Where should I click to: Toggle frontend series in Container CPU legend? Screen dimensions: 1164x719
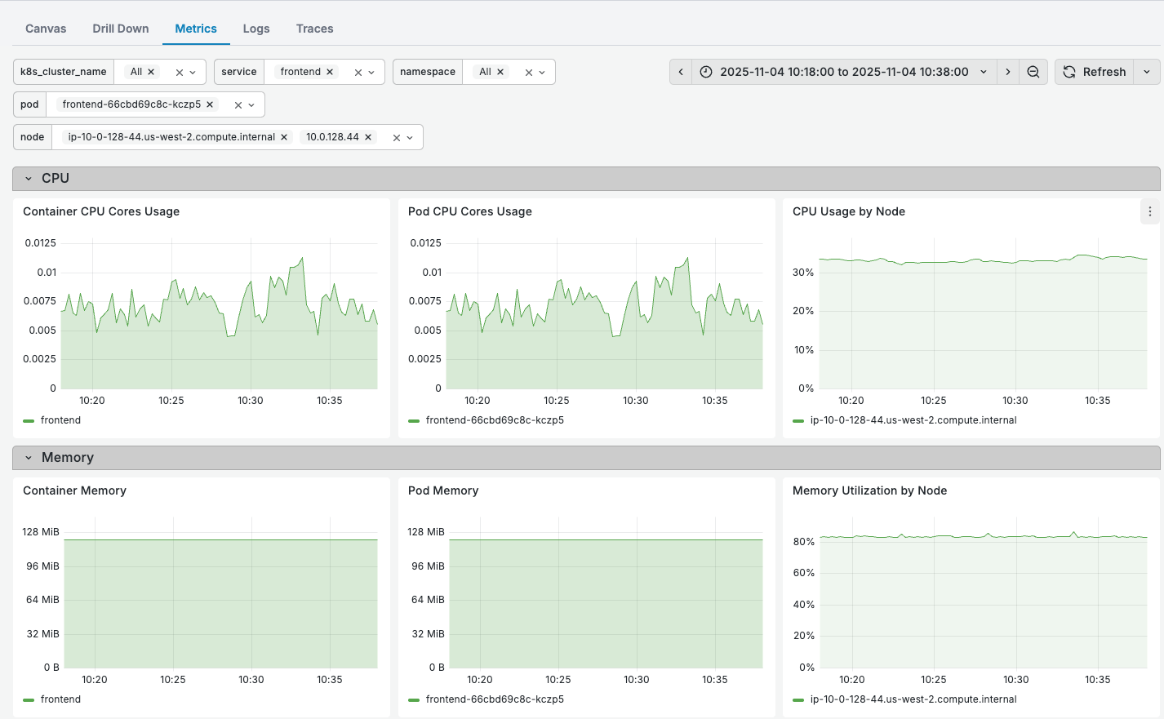click(x=60, y=420)
